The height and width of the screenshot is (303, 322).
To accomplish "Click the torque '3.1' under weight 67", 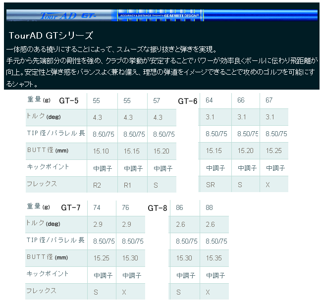I will pos(270,117).
